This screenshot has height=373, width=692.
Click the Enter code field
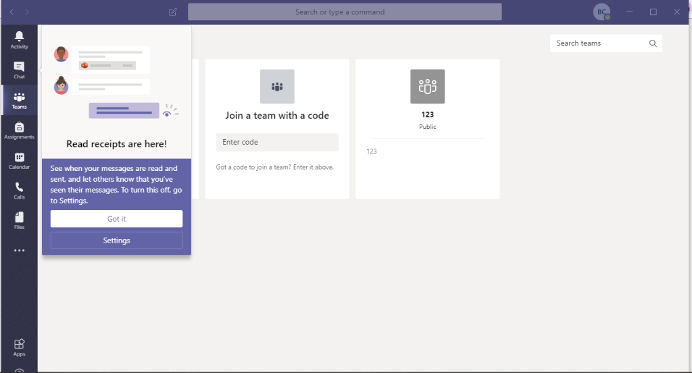click(277, 142)
